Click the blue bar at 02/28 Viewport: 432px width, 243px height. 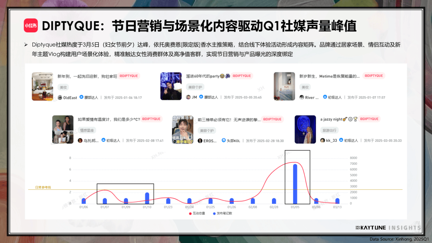click(274, 201)
